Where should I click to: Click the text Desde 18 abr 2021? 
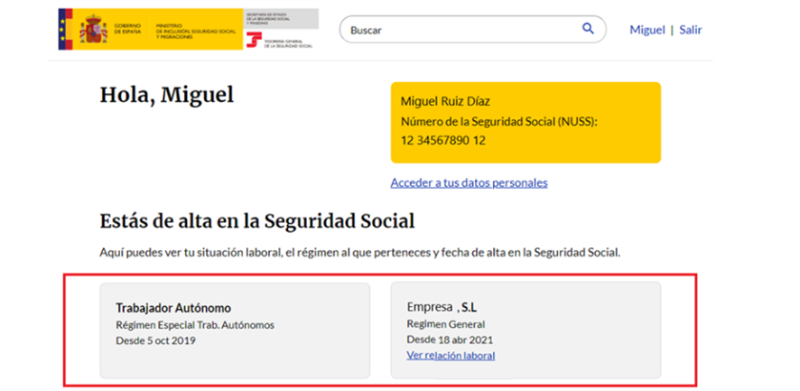pos(450,340)
